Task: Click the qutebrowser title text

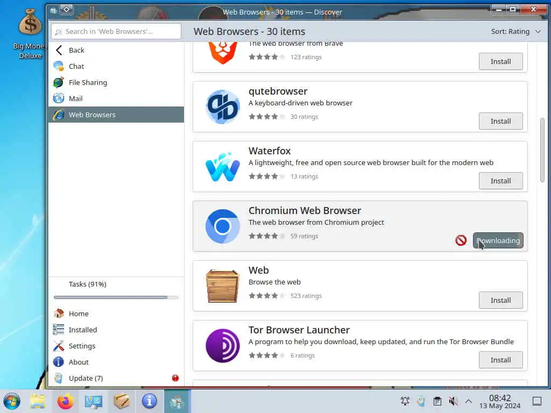Action: point(278,91)
